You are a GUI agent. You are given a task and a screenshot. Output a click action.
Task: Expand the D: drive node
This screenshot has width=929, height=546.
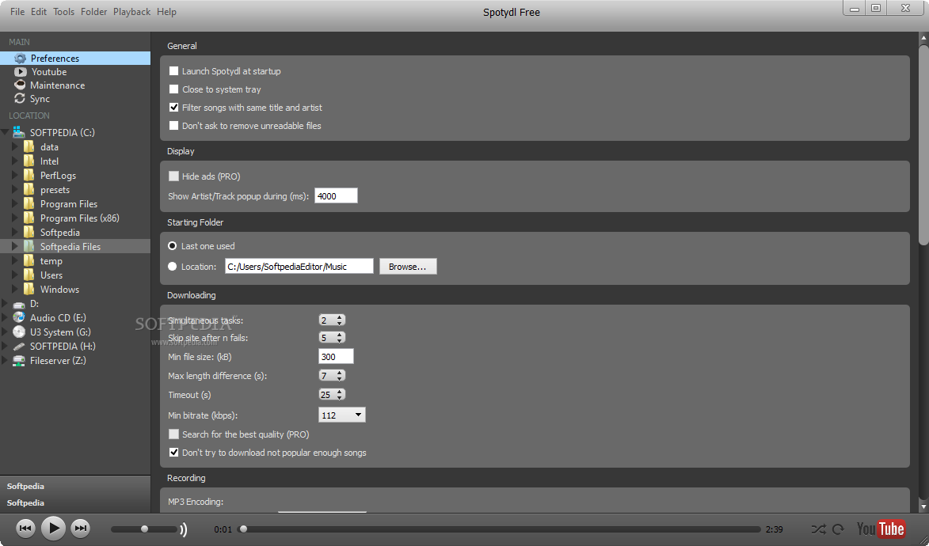pos(6,304)
